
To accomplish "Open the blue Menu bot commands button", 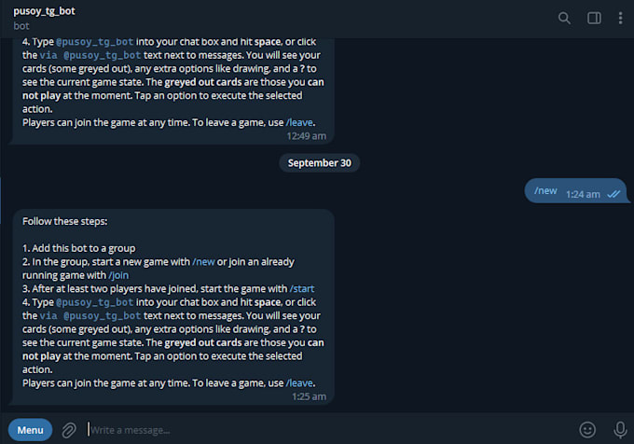I will pos(31,430).
